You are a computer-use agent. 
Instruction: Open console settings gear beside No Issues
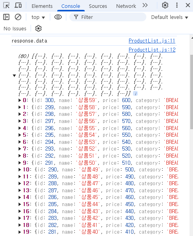tap(38, 28)
